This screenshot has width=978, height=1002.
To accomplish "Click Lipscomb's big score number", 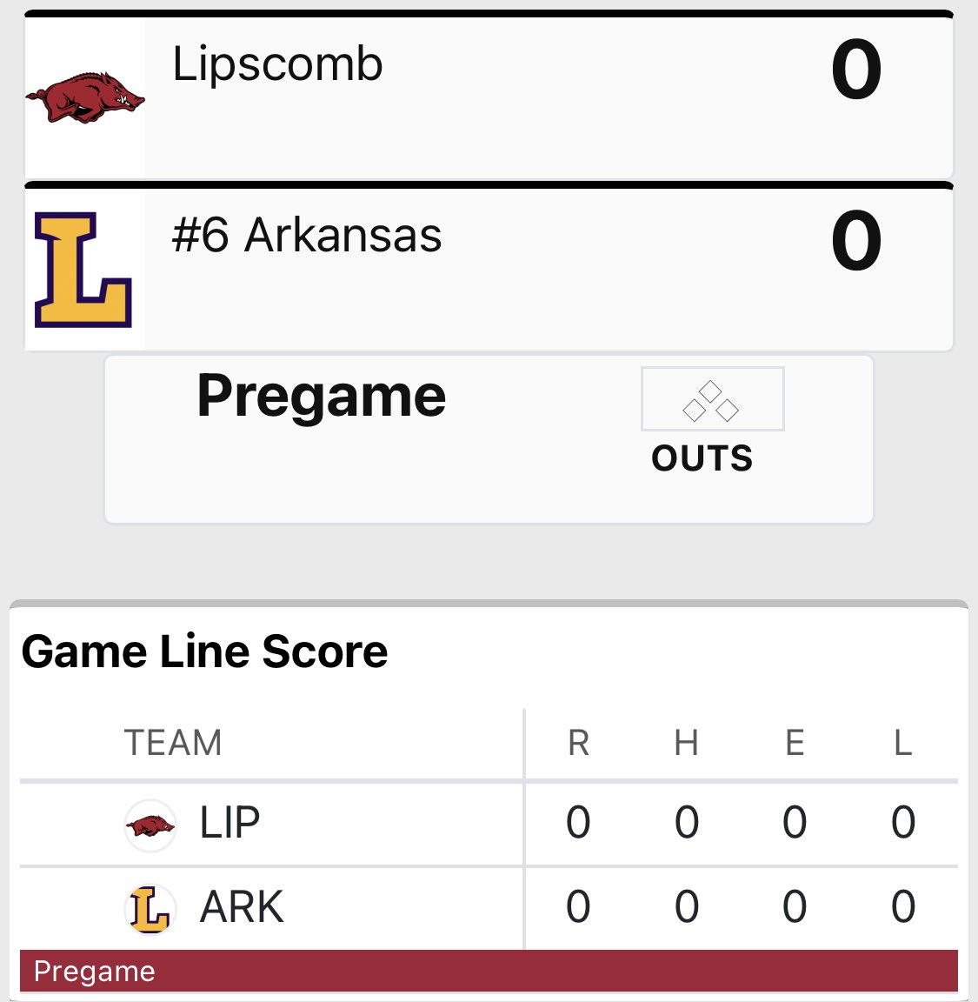I will point(856,69).
